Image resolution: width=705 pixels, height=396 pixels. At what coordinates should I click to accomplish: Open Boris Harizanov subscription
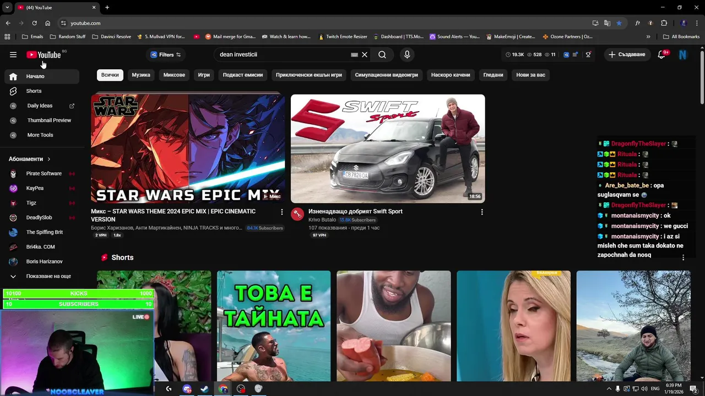pos(41,261)
